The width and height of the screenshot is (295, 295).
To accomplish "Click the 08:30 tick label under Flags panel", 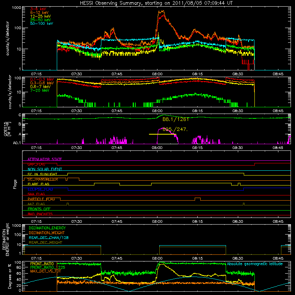I will (237, 222).
